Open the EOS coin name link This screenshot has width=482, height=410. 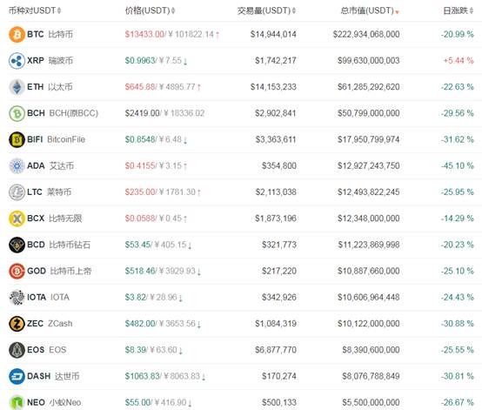pyautogui.click(x=47, y=350)
